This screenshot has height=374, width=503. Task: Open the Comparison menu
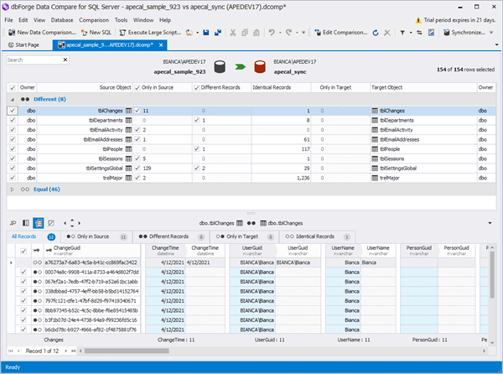[94, 20]
